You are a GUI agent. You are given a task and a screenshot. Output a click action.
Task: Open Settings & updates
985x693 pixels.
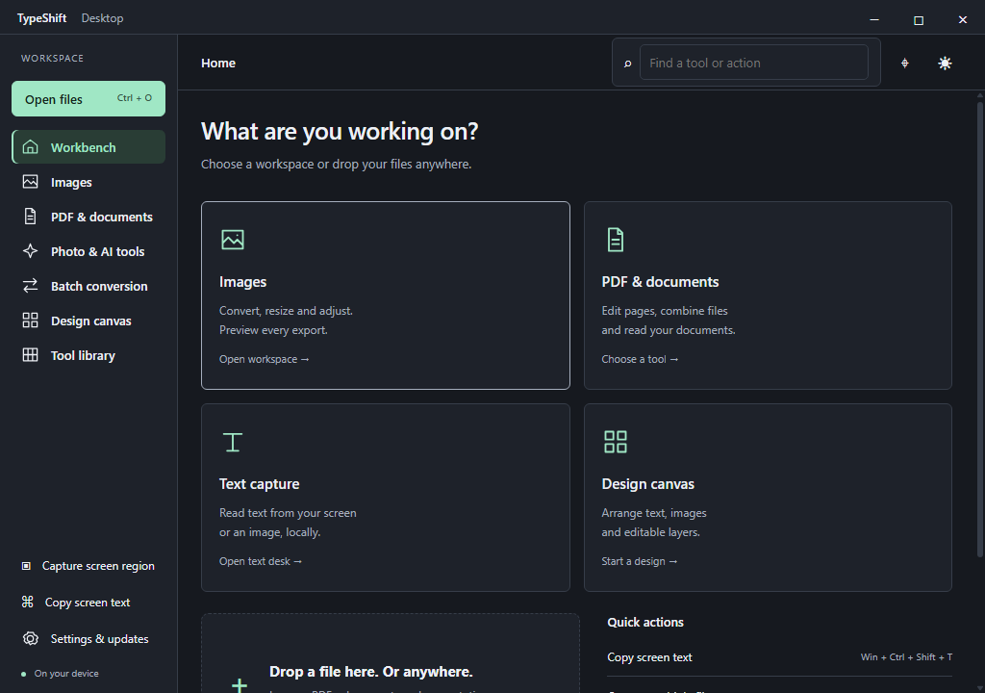88,638
